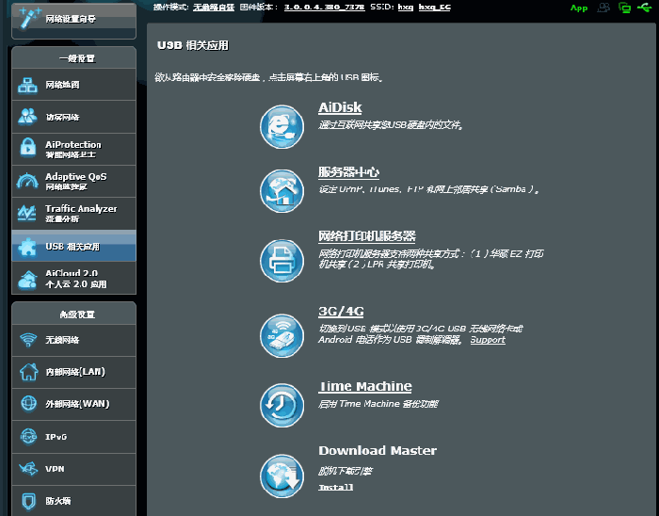Click the Time Machine clock icon

[281, 405]
